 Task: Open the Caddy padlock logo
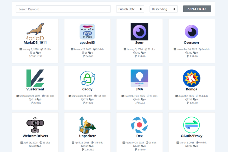(88, 78)
